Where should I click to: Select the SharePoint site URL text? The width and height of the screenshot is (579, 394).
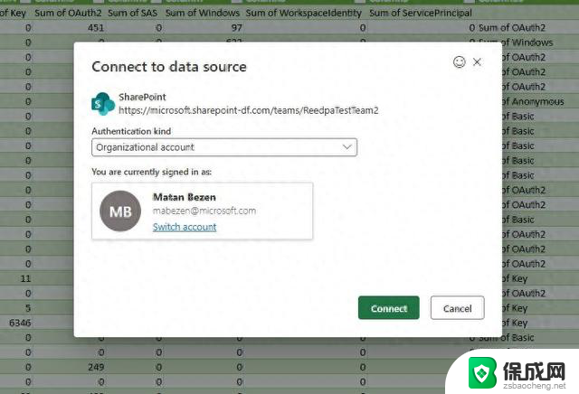(249, 110)
